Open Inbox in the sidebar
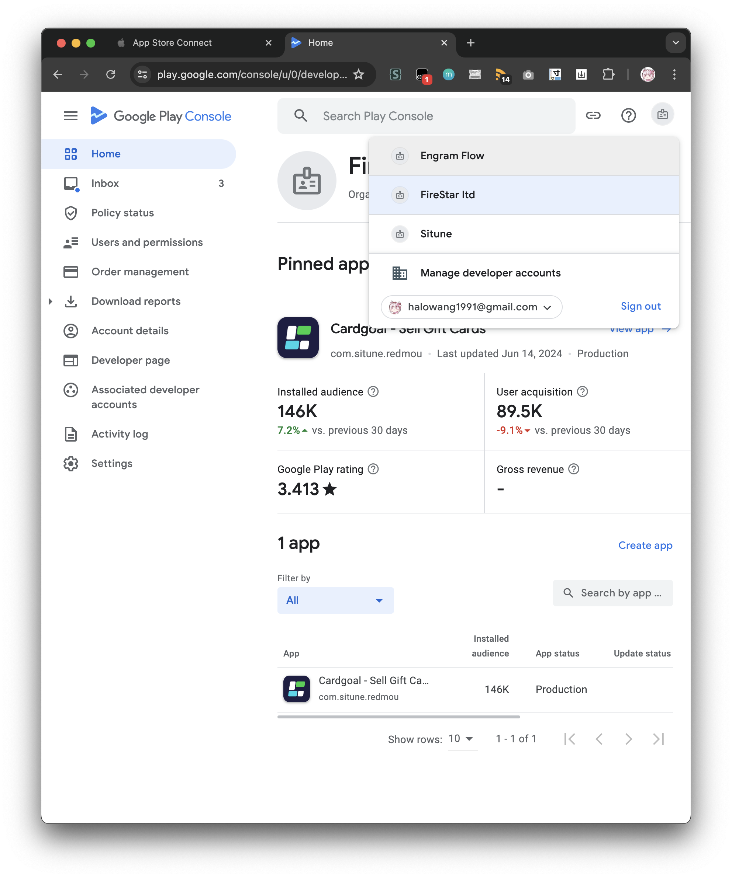The image size is (732, 878). point(139,184)
